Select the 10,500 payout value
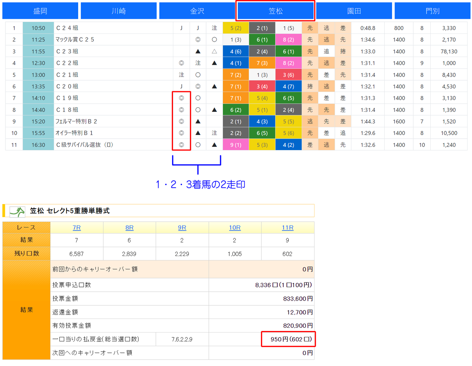The image size is (472, 366). (449, 133)
